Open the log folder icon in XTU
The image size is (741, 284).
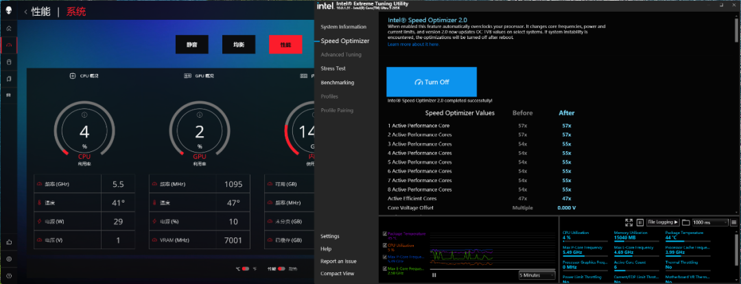(685, 222)
